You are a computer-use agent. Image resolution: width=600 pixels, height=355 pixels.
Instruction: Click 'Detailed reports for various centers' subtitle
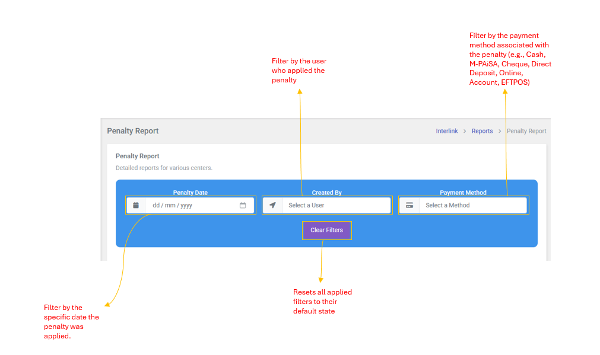pos(164,168)
